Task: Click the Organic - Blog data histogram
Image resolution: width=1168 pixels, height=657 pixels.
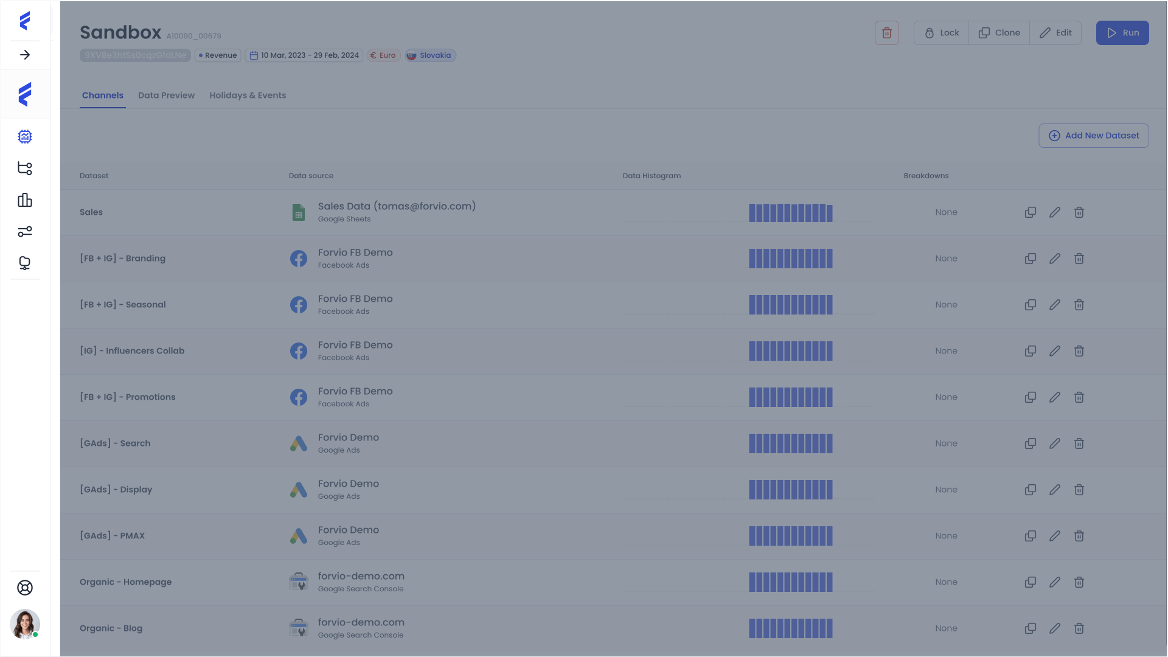Action: pos(790,628)
